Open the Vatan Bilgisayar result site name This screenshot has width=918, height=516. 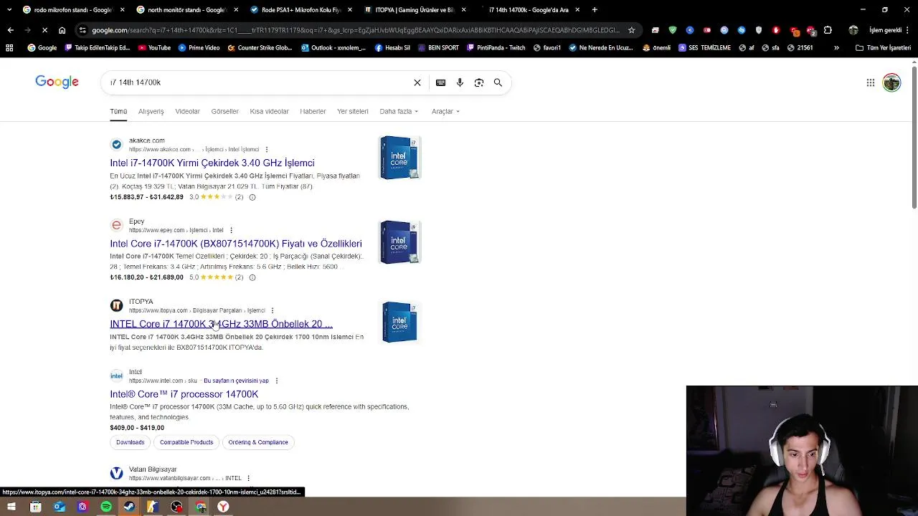(153, 469)
